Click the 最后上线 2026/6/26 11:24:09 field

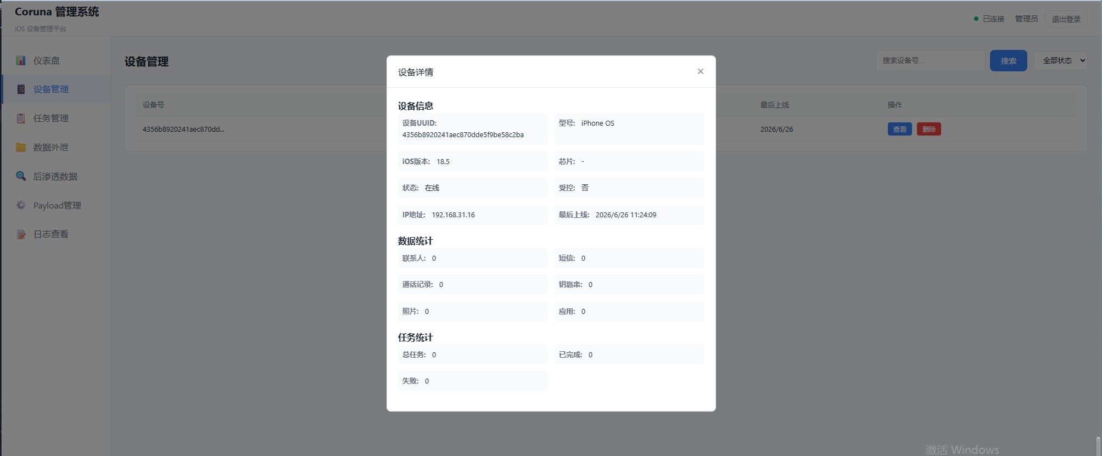click(x=629, y=215)
